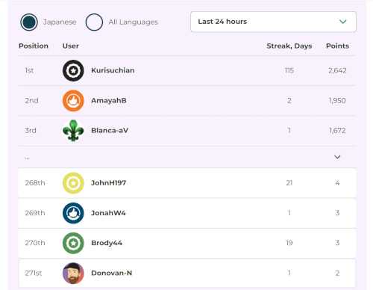This screenshot has width=373, height=290.
Task: Select the Japanese radio button
Action: 29,22
